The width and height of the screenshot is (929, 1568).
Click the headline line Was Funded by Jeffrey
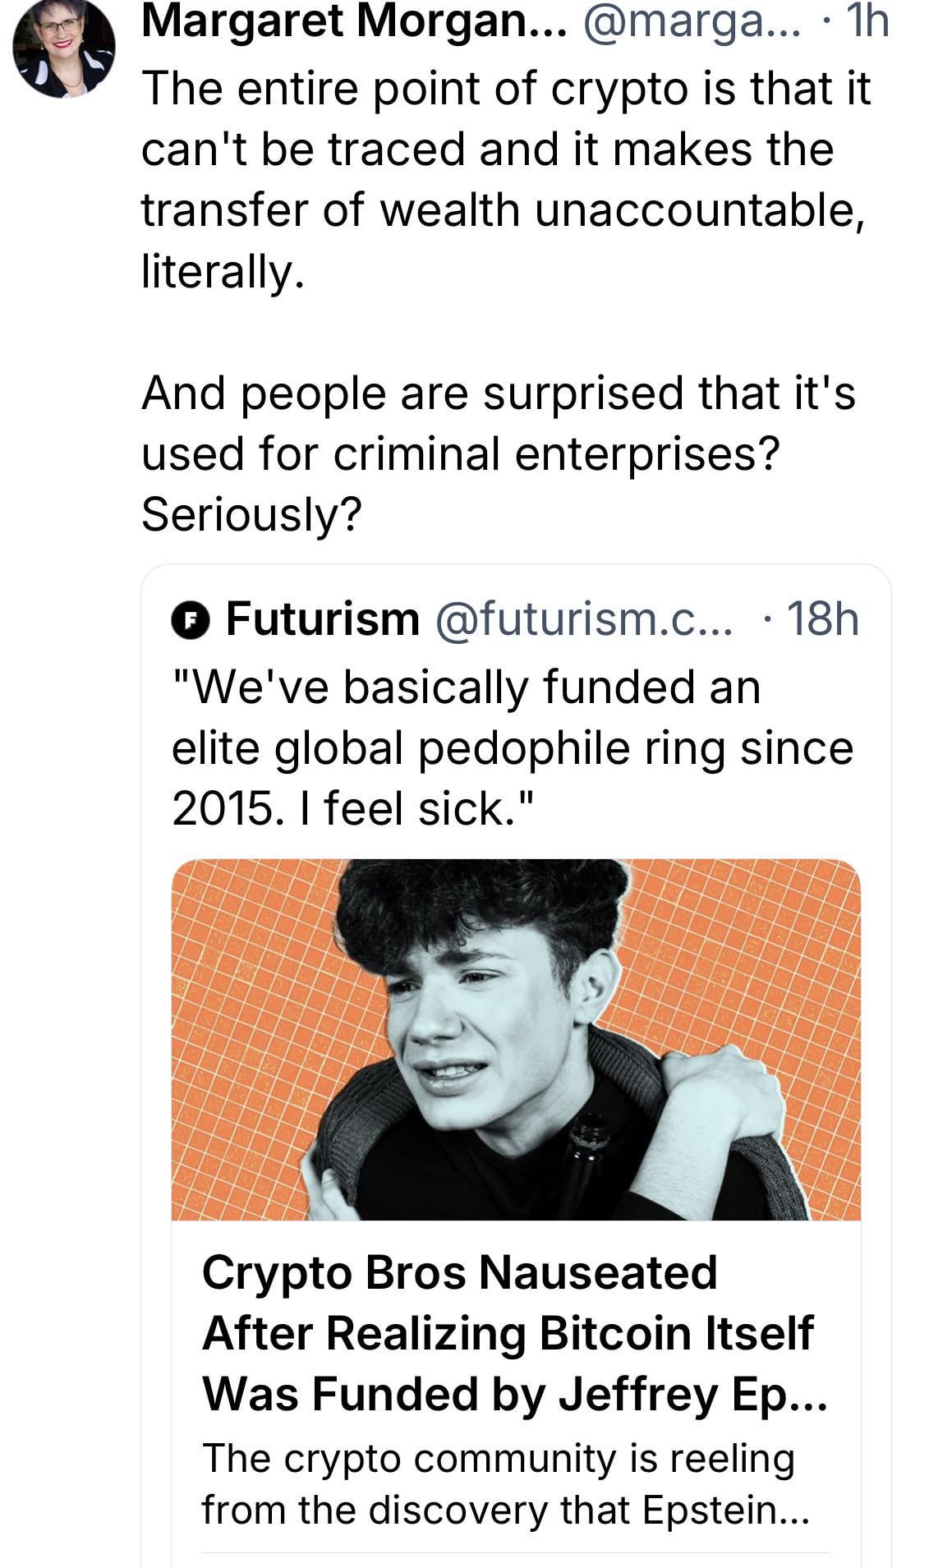click(x=514, y=1394)
